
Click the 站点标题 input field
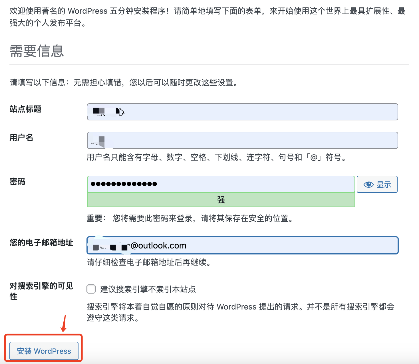pyautogui.click(x=242, y=112)
